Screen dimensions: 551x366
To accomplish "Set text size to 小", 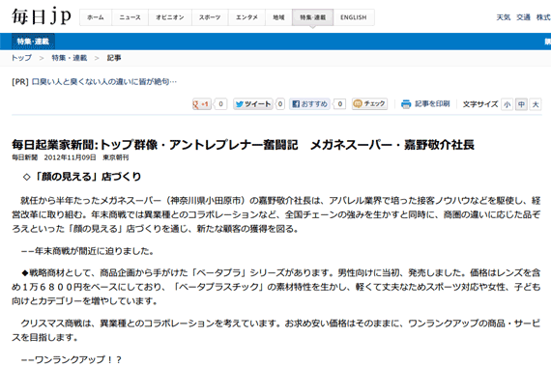I will [x=507, y=104].
